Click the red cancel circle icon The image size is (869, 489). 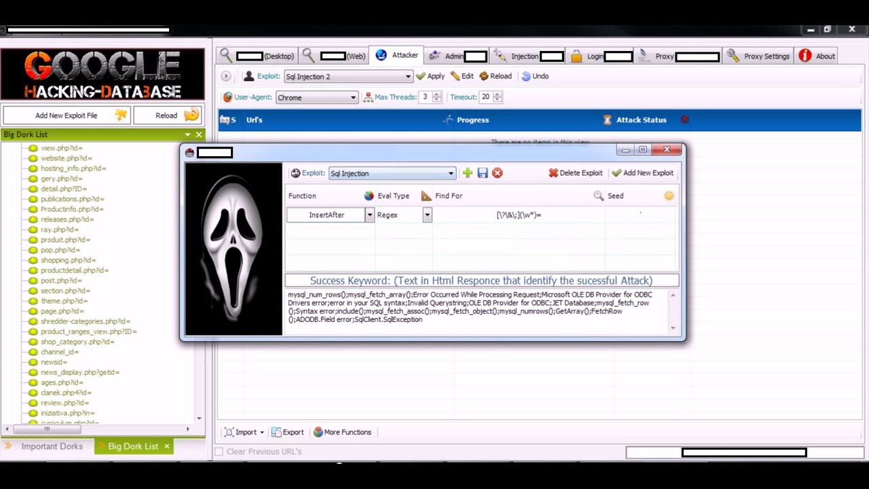[497, 173]
